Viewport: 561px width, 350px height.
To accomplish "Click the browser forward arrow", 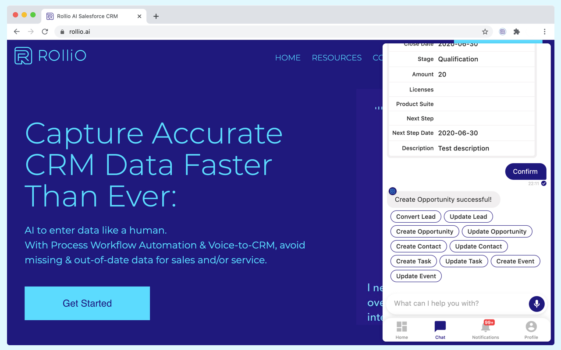I will pos(31,31).
